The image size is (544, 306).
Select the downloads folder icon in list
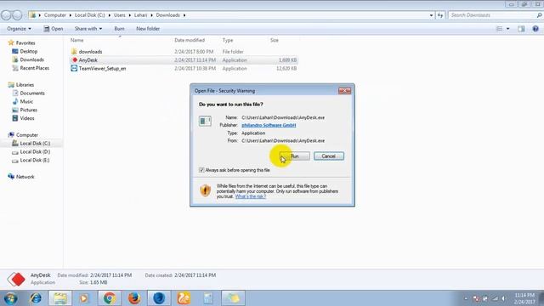click(74, 52)
